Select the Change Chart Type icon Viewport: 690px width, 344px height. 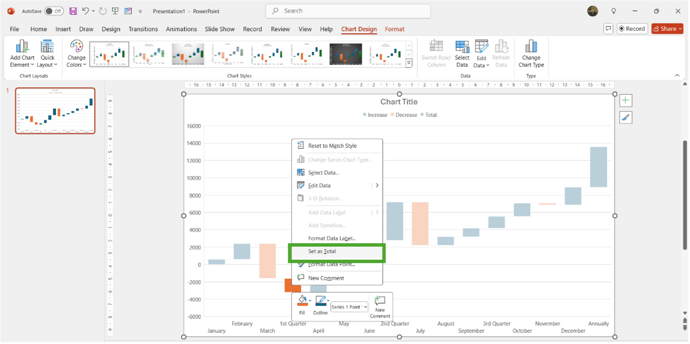coord(531,53)
